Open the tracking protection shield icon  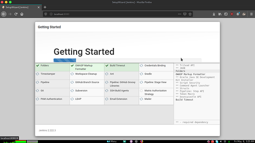pyautogui.click(x=46, y=14)
